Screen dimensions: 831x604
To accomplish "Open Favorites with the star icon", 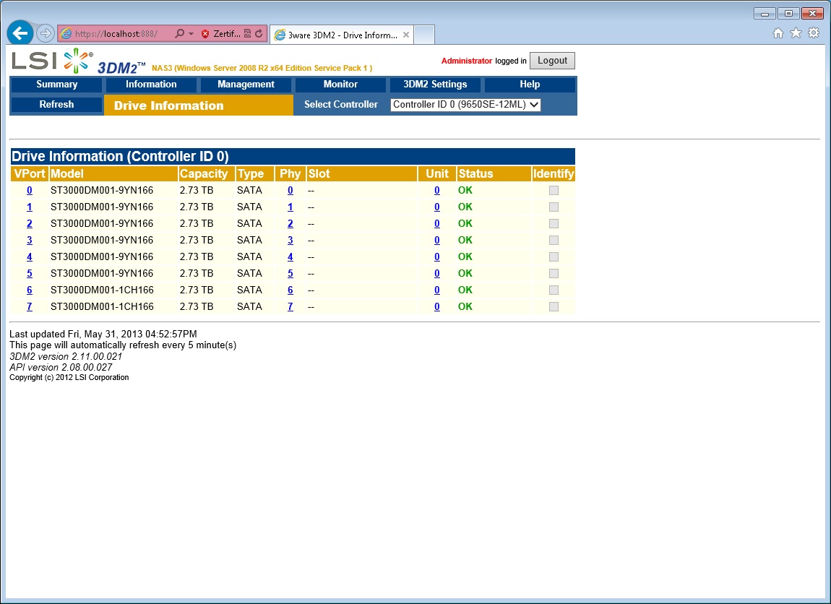I will [x=796, y=33].
